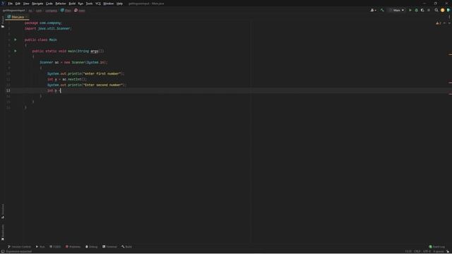The image size is (452, 254).
Task: Click the read-only lock icon in status bar
Action: (x=448, y=252)
